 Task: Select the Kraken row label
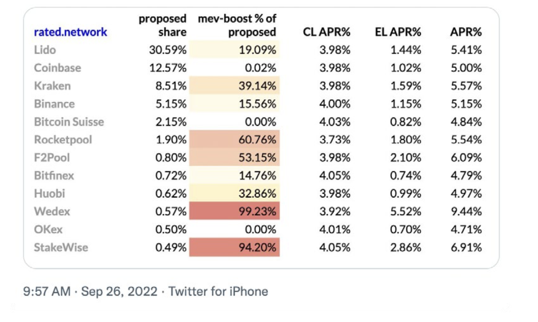[x=52, y=86]
